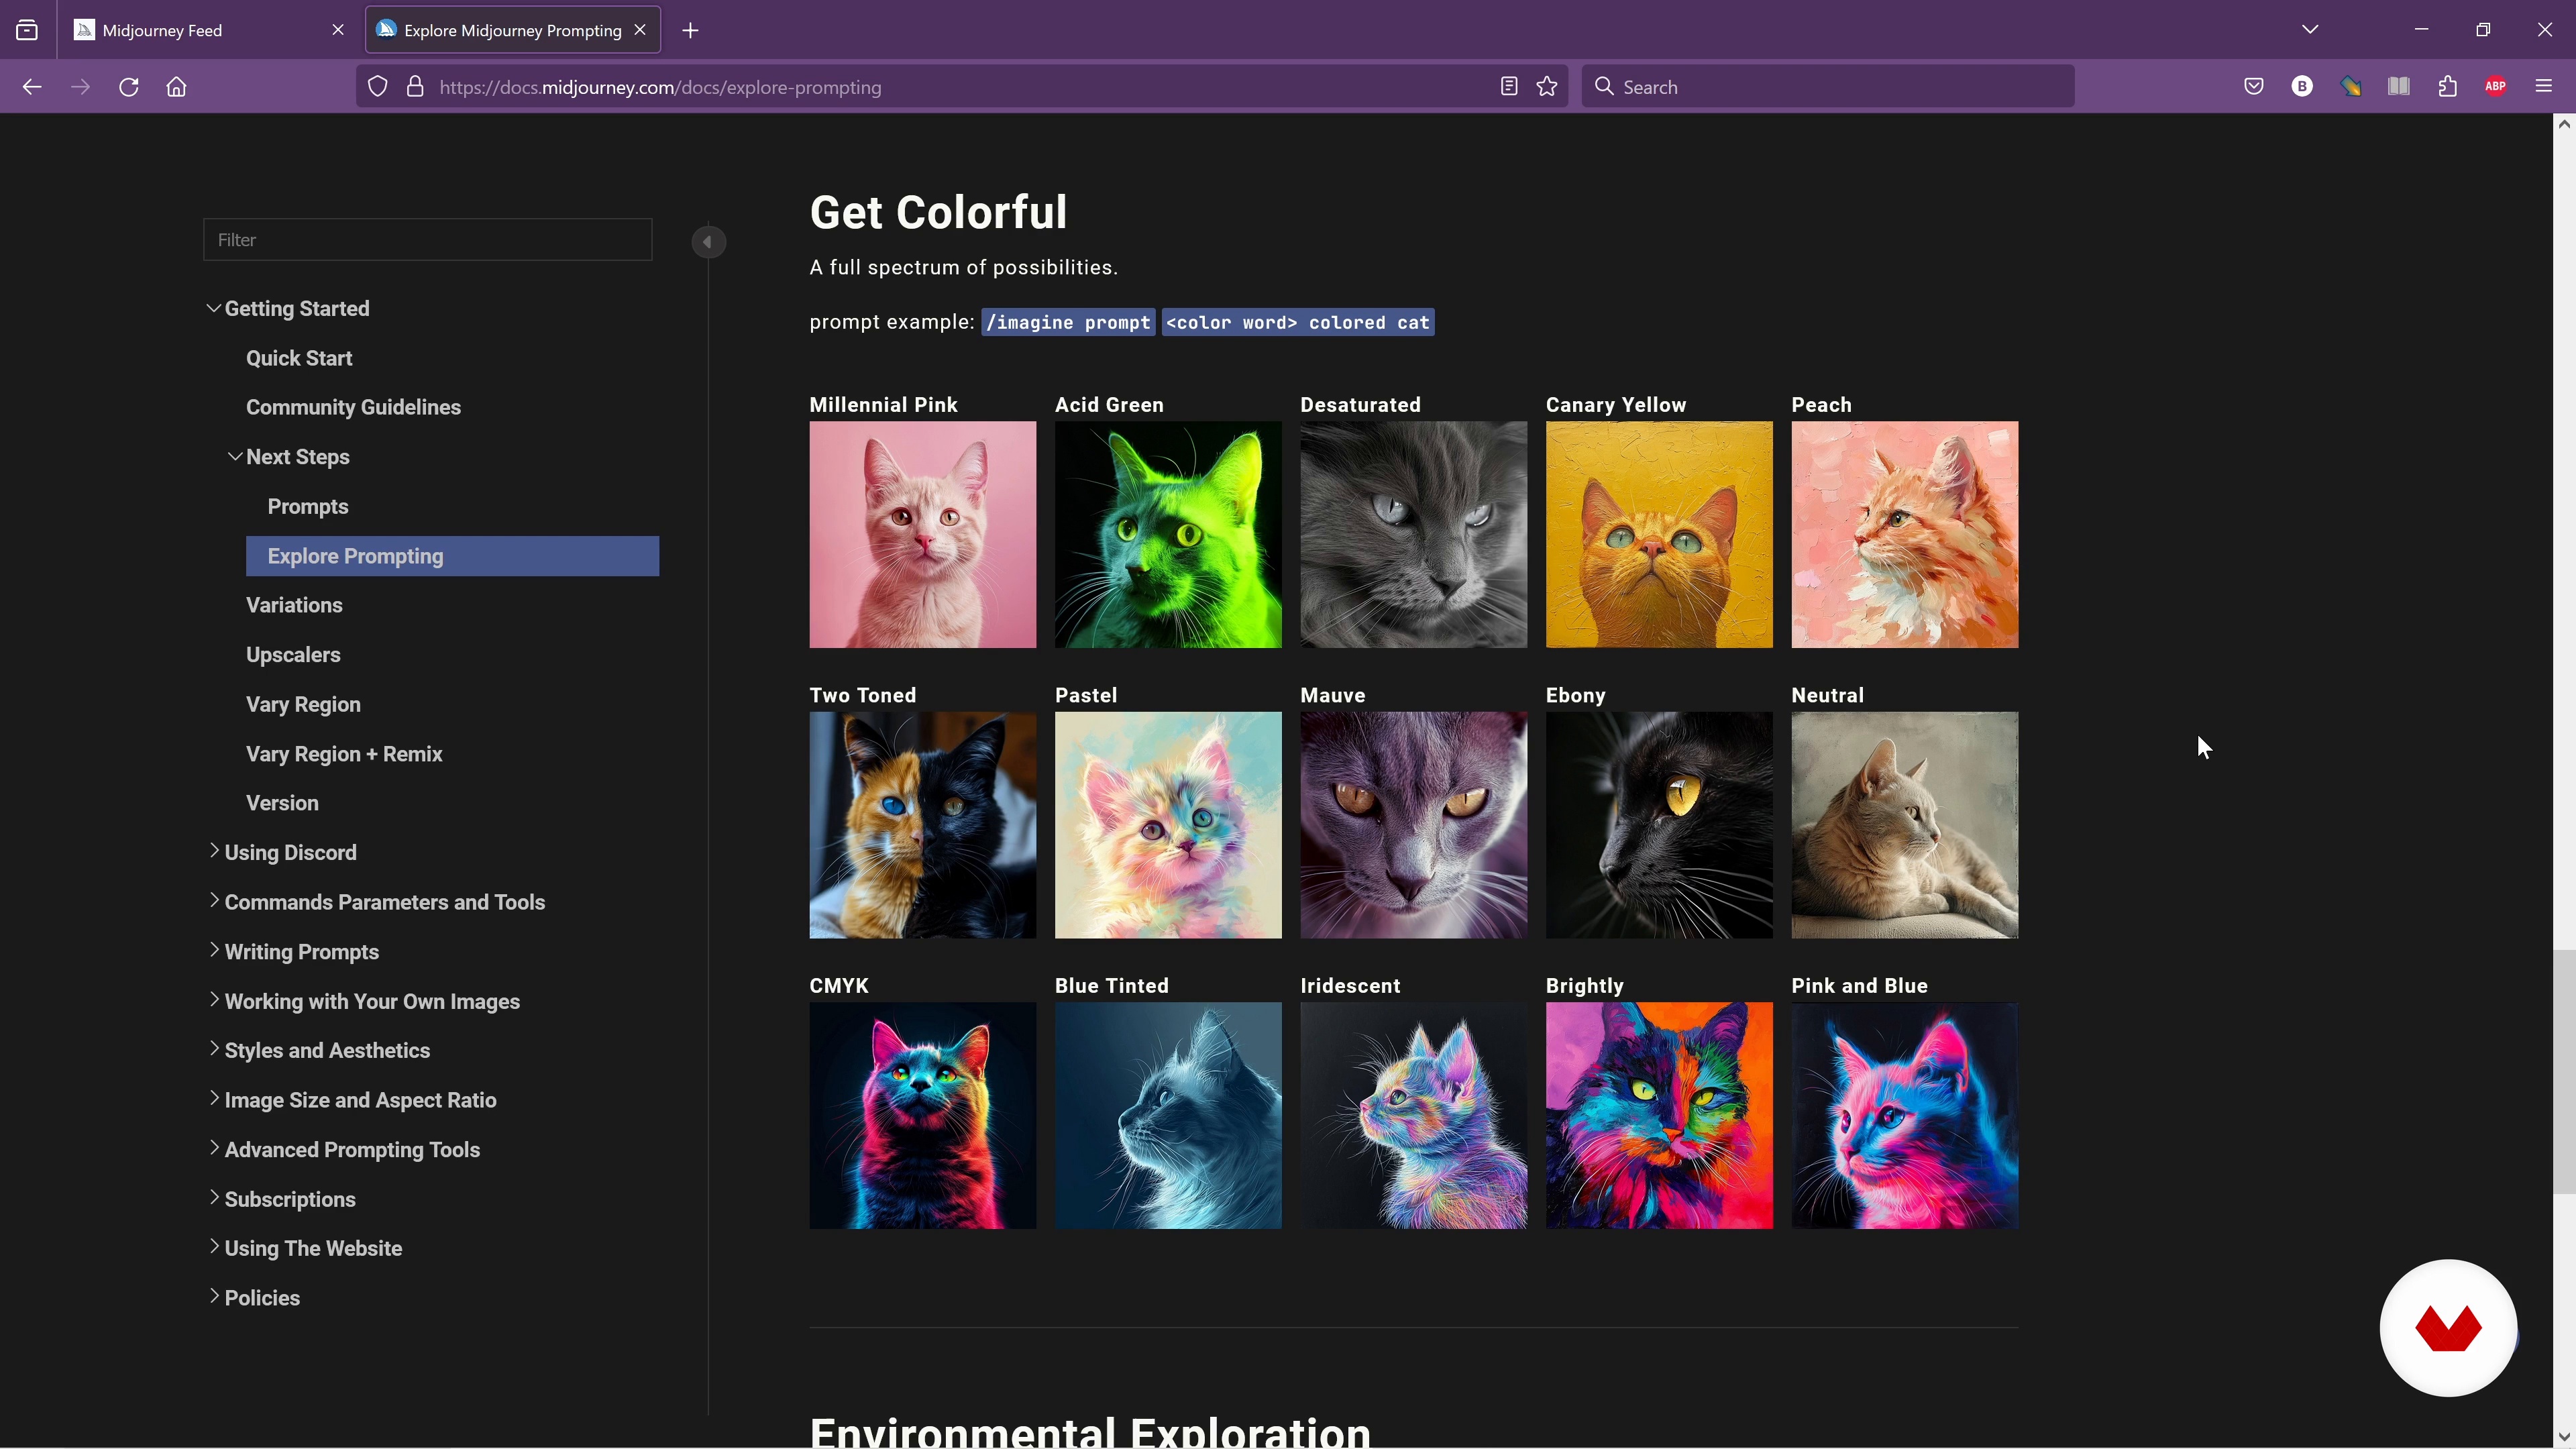The width and height of the screenshot is (2576, 1449).
Task: Open the Millennial Pink cat image
Action: pyautogui.click(x=922, y=535)
